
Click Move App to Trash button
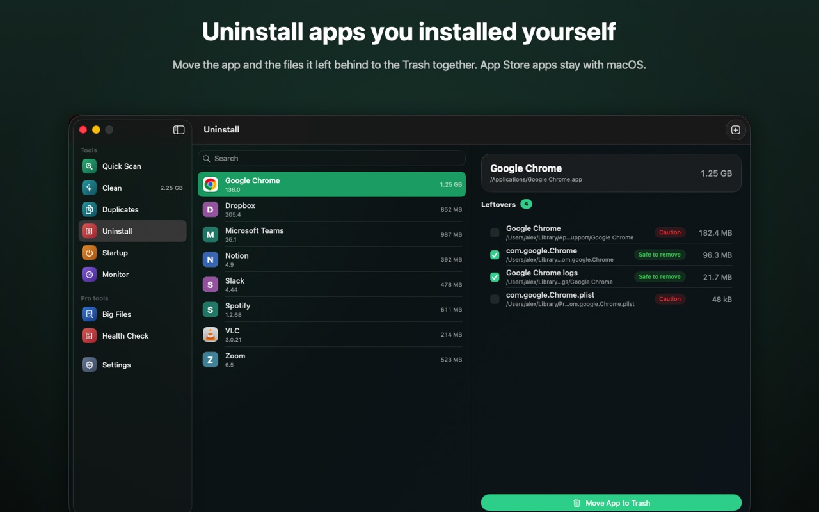[x=611, y=502]
